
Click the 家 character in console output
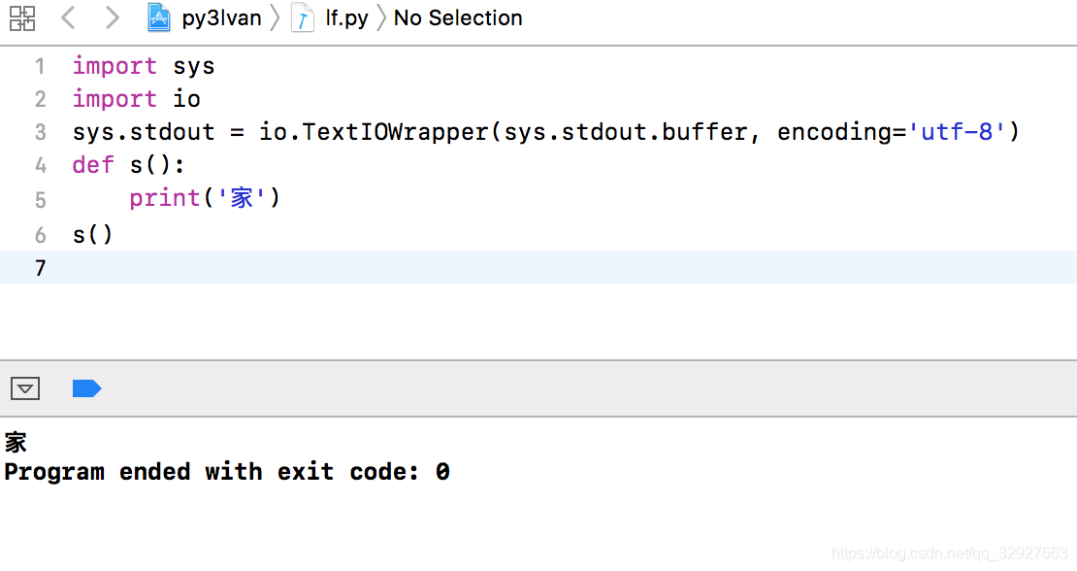click(16, 443)
